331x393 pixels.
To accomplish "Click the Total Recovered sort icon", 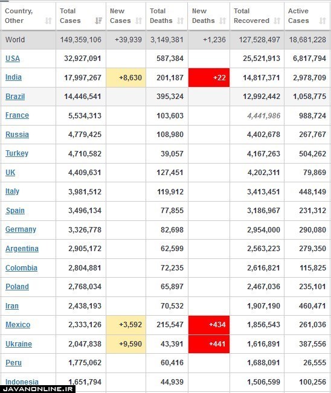I will coord(277,21).
